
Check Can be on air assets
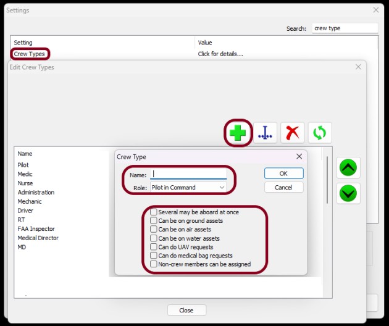click(x=154, y=229)
